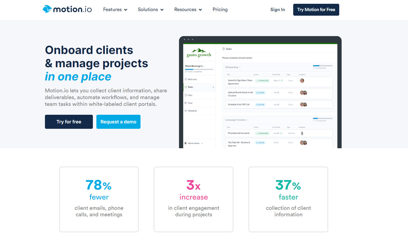Viewport: 408px width, 243px height.
Task: Collapse the Onboarding task group
Action: tap(240, 67)
